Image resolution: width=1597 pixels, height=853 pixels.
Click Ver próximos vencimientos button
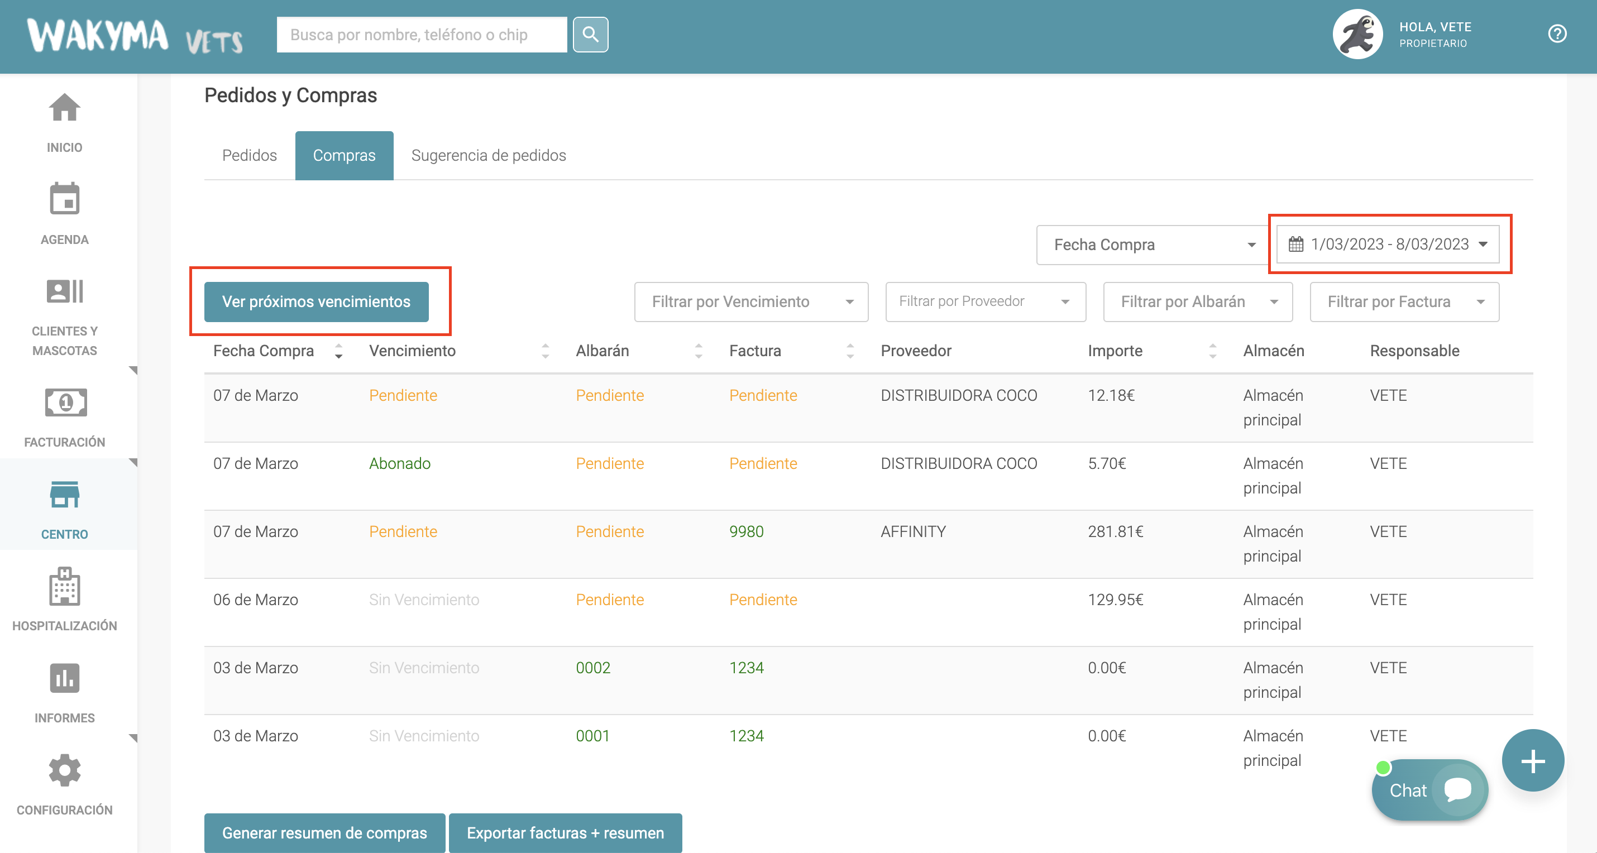pyautogui.click(x=315, y=302)
